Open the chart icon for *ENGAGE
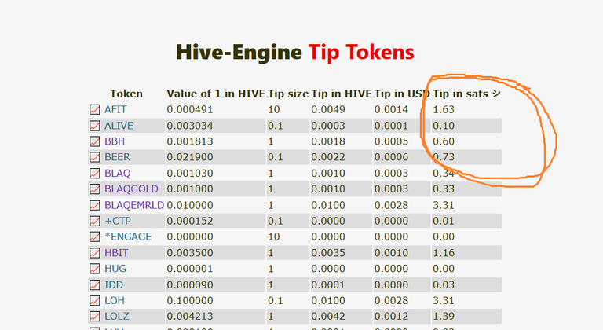 point(94,236)
